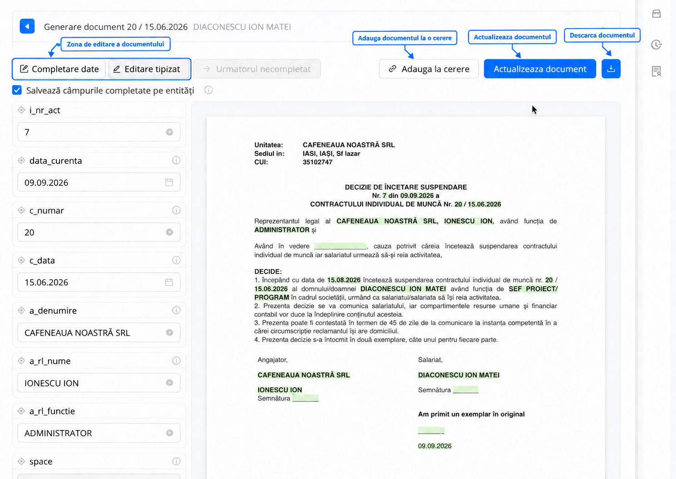Show info for data_curenta field
The height and width of the screenshot is (479, 676).
[176, 160]
